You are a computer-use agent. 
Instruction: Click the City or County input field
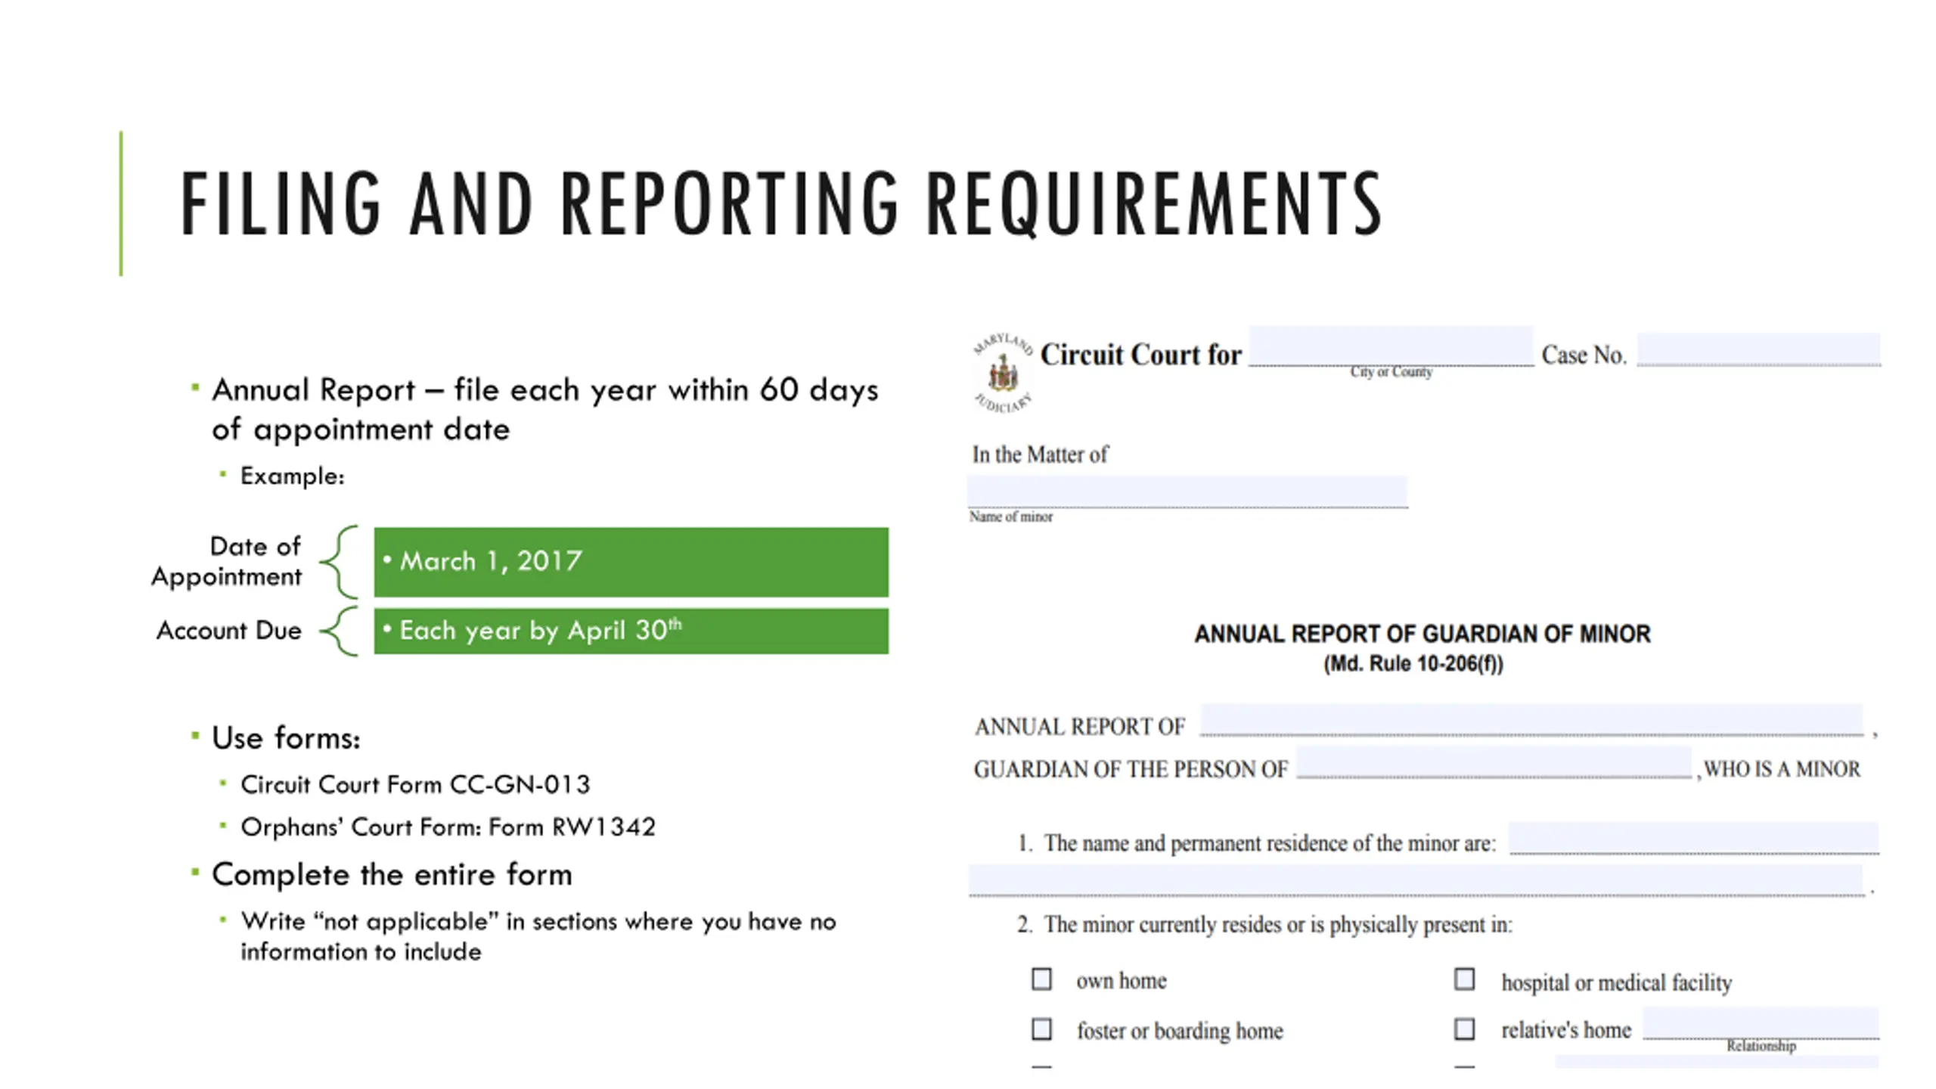(1391, 346)
